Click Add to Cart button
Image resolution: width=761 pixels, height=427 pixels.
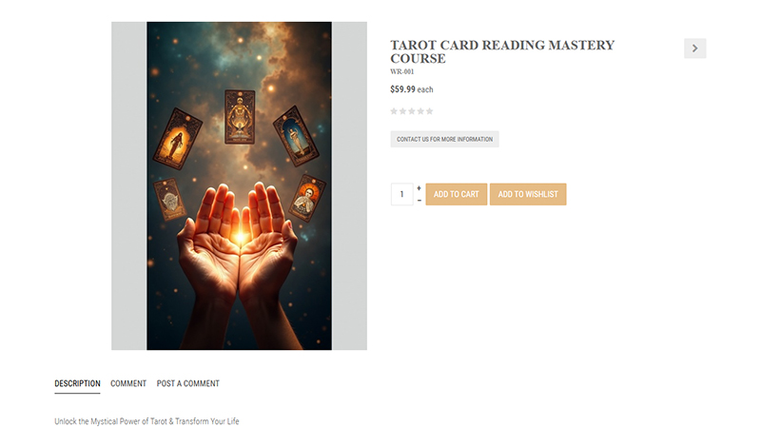(x=457, y=194)
